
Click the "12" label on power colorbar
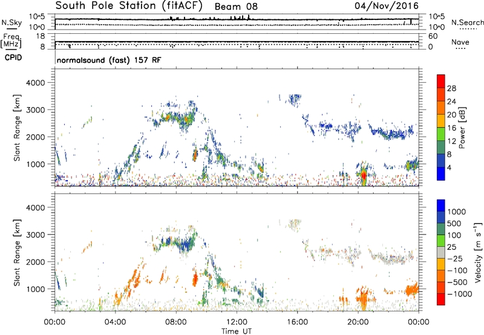451,141
